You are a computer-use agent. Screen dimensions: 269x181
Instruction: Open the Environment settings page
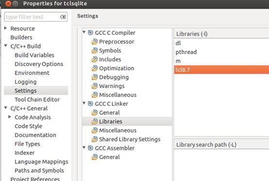32,73
